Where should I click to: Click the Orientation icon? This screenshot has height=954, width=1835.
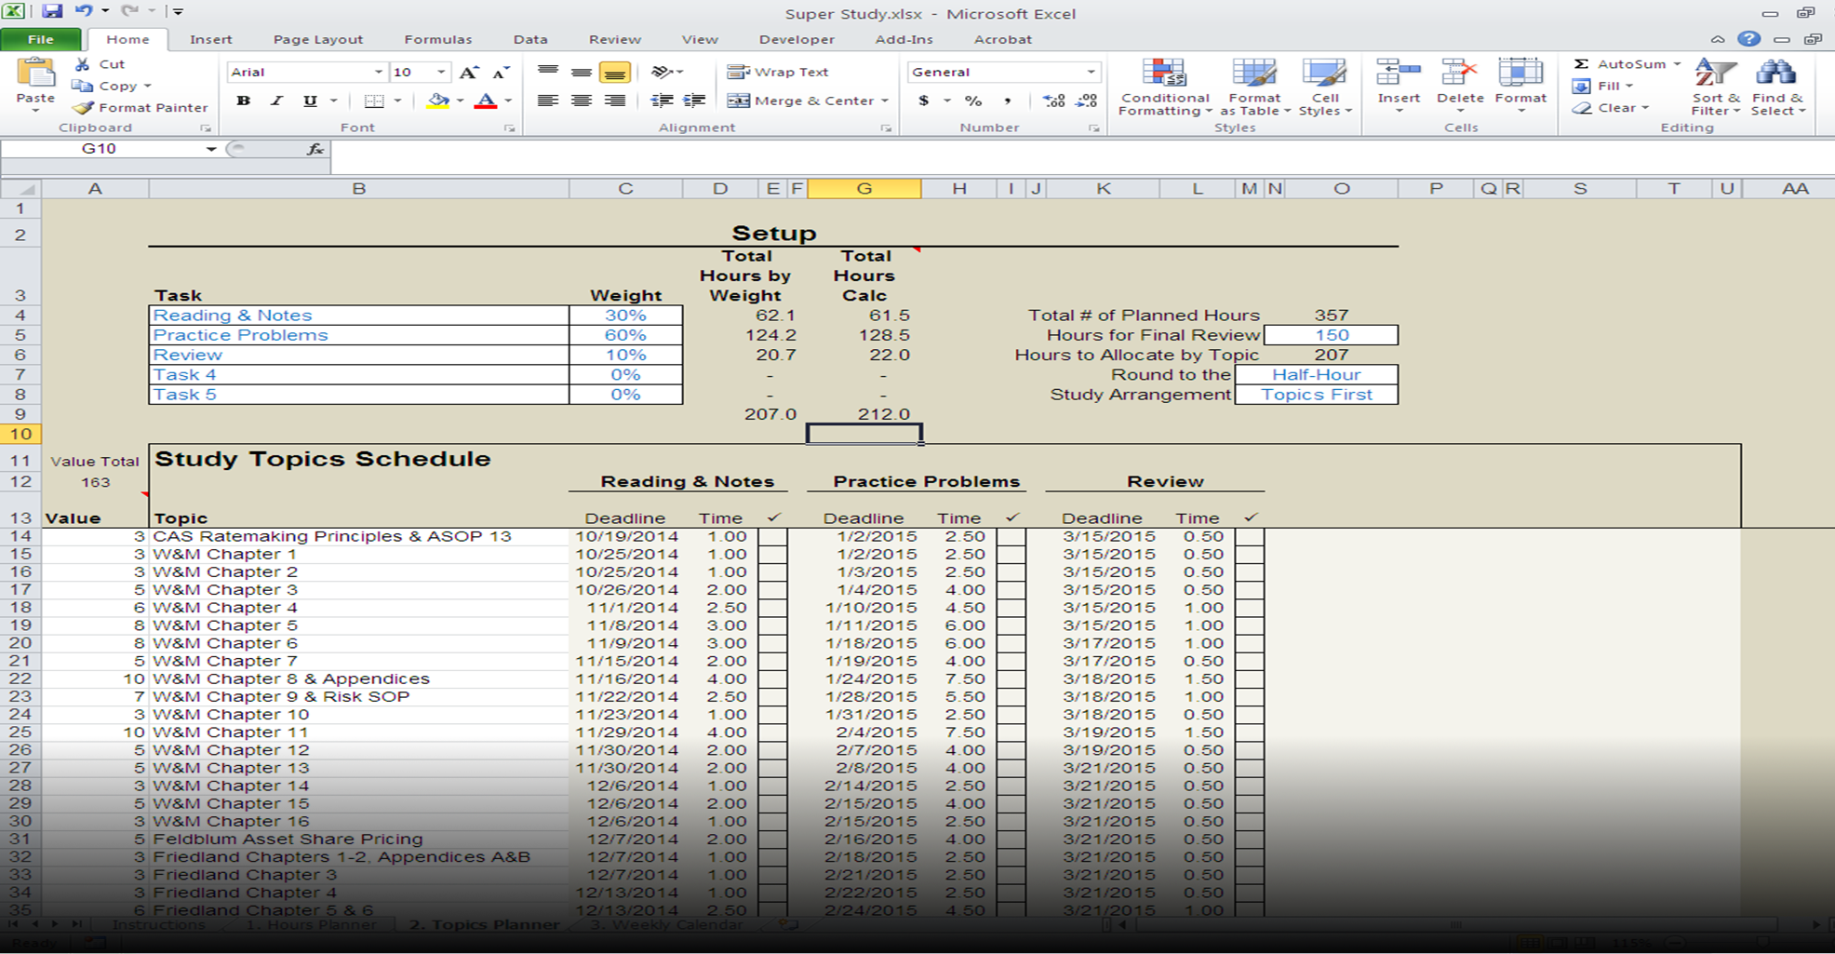(x=662, y=72)
